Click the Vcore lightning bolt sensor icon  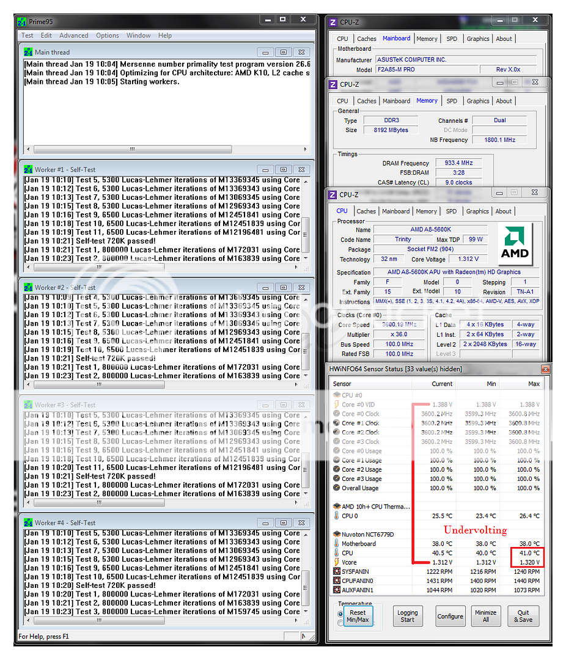[336, 562]
